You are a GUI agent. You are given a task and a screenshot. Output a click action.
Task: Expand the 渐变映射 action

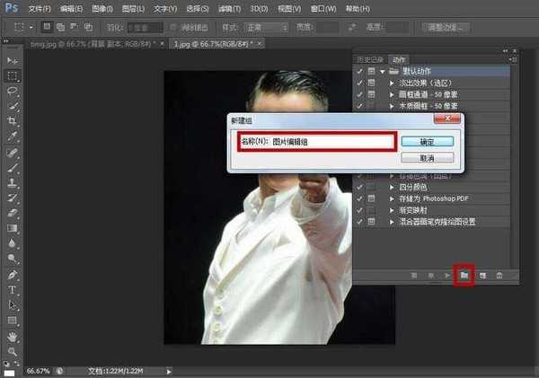[392, 209]
